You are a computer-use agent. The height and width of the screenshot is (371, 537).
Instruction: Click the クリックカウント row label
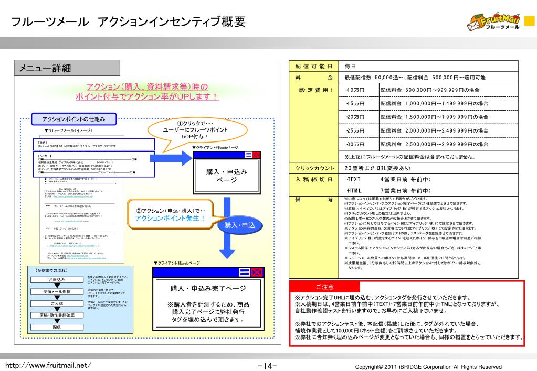click(315, 168)
